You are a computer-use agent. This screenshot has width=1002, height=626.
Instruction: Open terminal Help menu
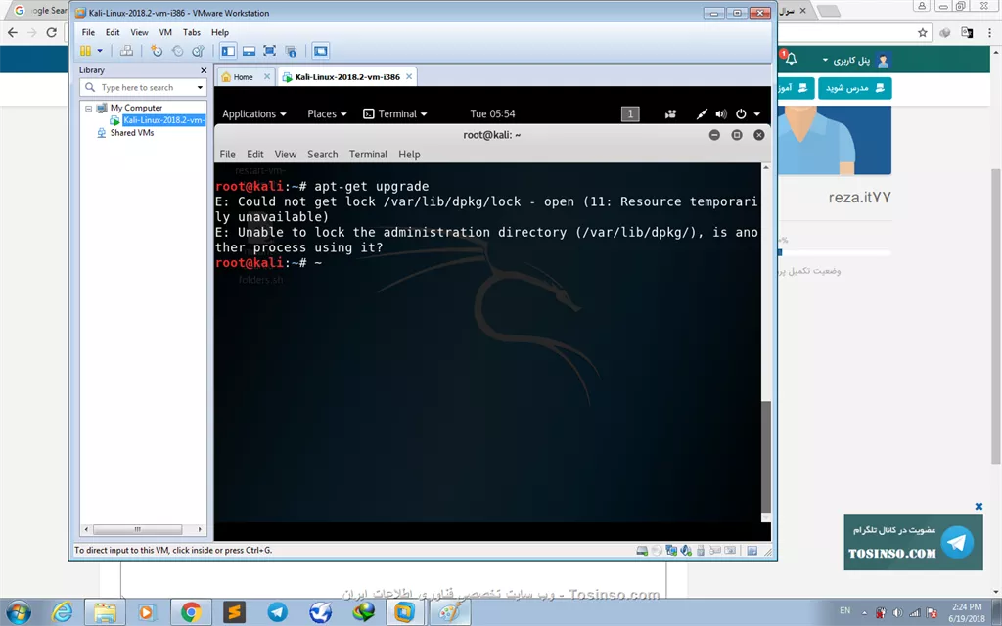click(x=410, y=154)
